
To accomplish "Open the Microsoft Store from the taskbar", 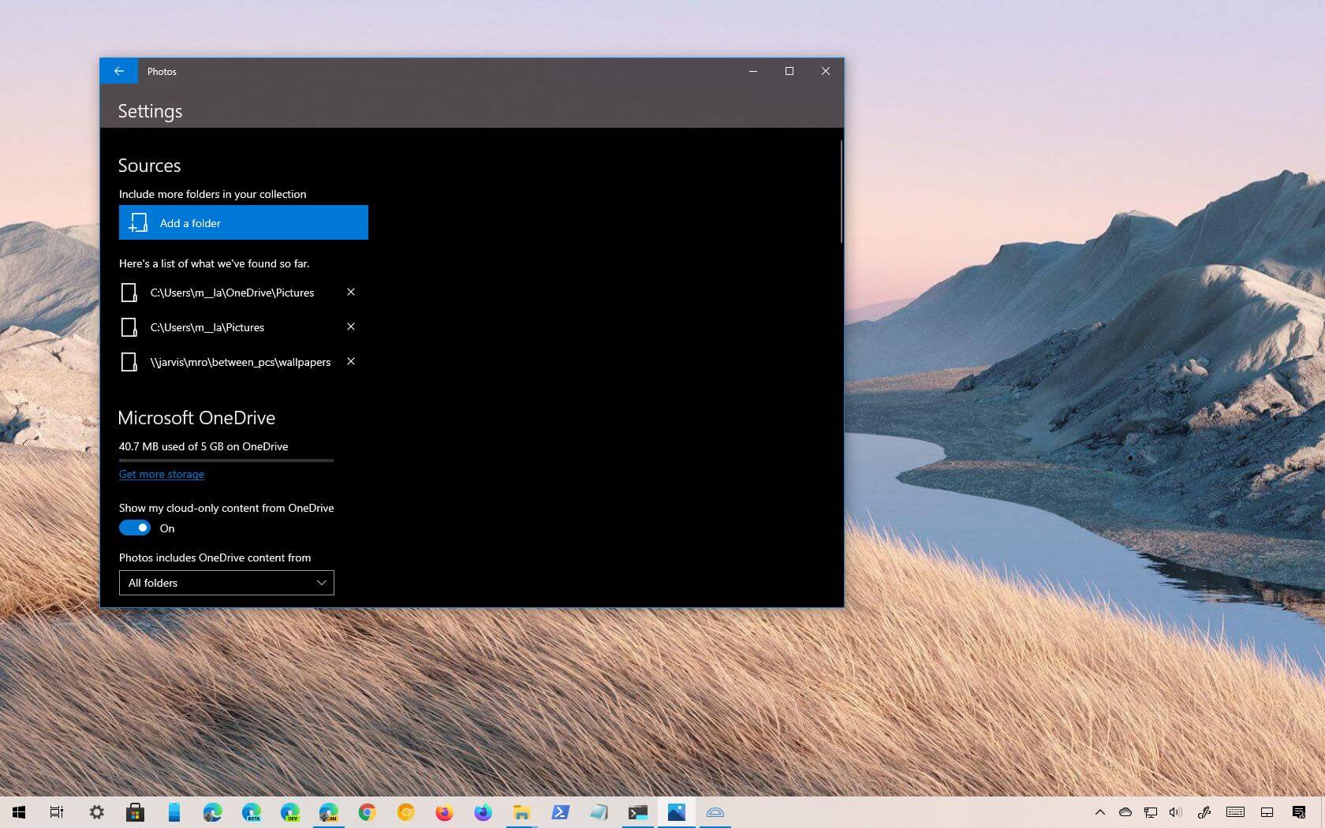I will click(x=135, y=812).
